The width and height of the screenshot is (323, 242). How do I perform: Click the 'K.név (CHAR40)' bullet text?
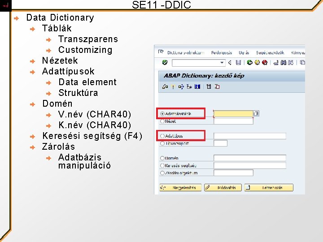pyautogui.click(x=95, y=125)
